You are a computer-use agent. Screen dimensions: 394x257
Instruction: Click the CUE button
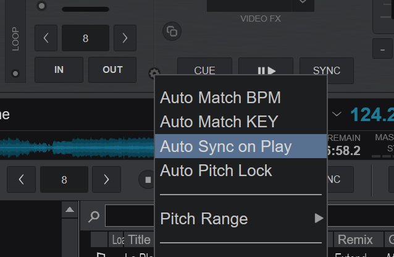click(204, 67)
